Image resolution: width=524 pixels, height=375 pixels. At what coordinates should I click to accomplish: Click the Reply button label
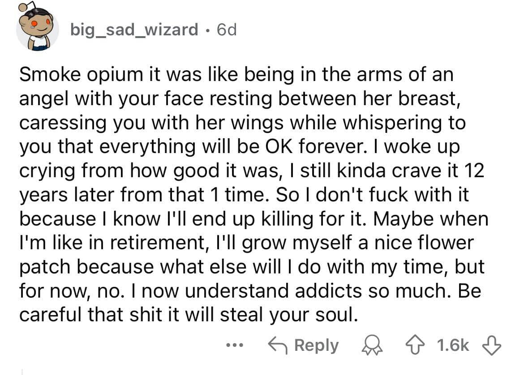click(317, 345)
